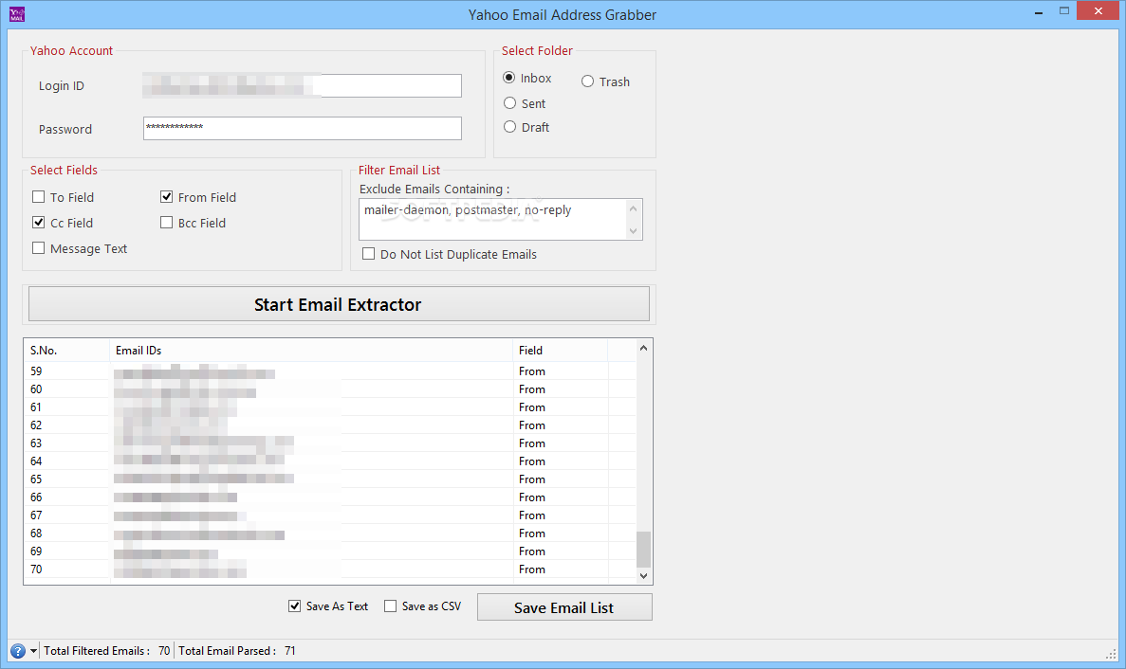The width and height of the screenshot is (1126, 669).
Task: Select row 60 in the email list
Action: coord(329,389)
